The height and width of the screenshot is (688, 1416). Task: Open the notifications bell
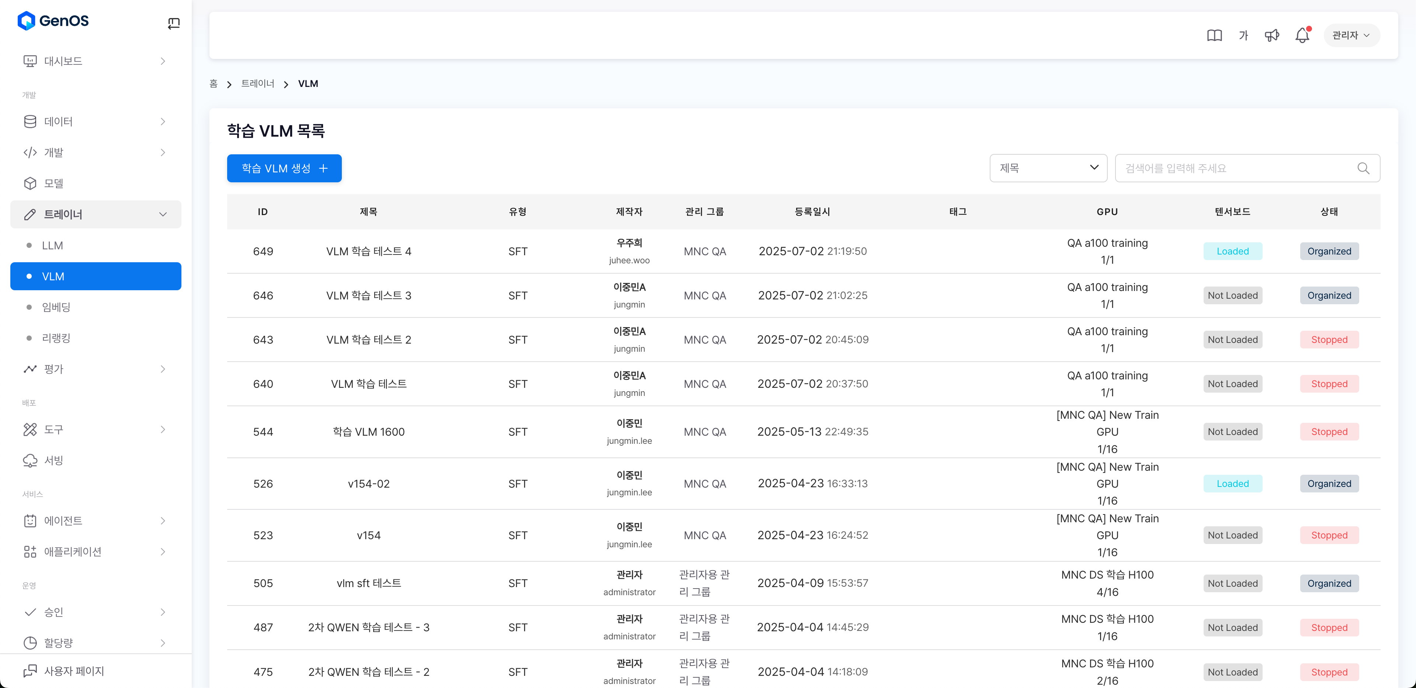pos(1302,36)
